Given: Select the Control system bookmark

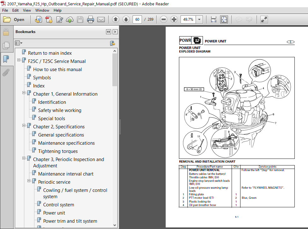Looking at the screenshot, I should [x=58, y=205].
